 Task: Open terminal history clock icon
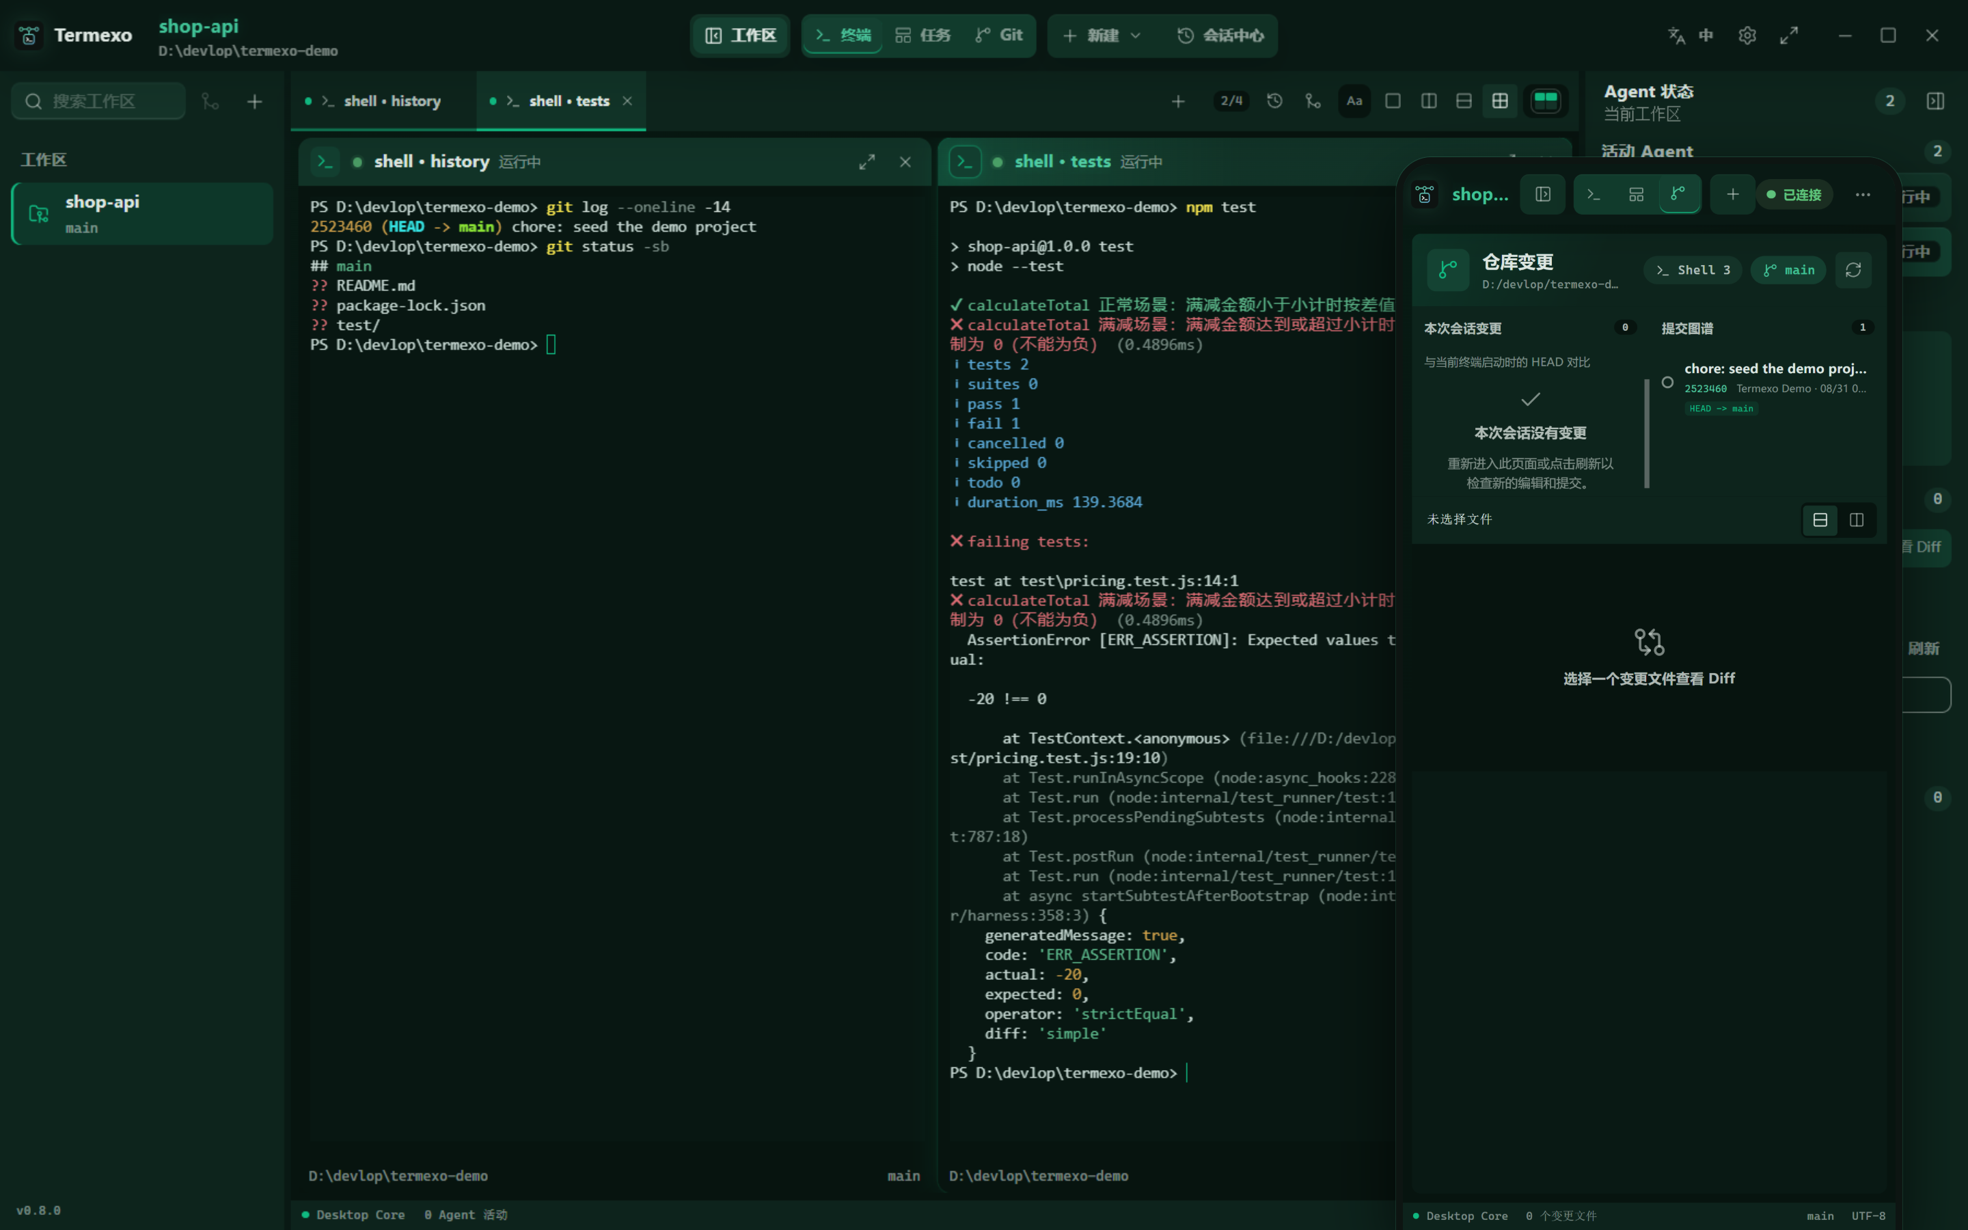pyautogui.click(x=1274, y=101)
